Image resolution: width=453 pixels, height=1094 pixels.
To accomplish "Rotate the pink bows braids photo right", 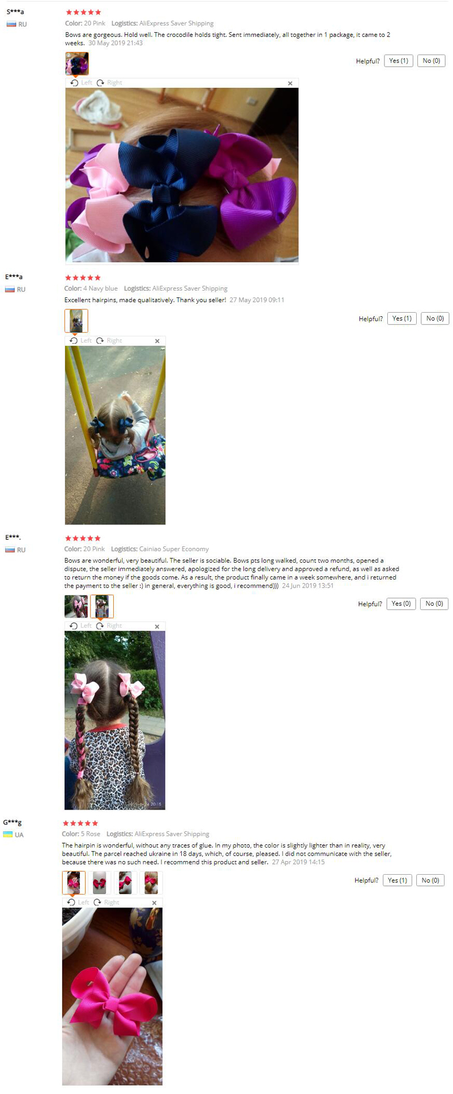I will click(109, 625).
